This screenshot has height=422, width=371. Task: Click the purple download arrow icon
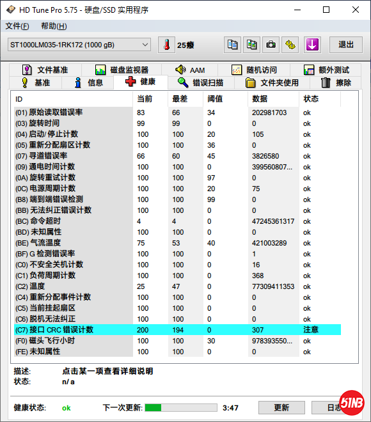(312, 45)
